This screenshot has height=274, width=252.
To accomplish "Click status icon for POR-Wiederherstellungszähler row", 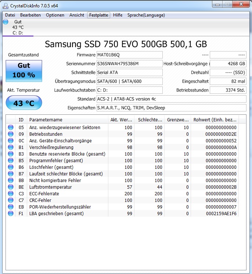I will [11, 207].
